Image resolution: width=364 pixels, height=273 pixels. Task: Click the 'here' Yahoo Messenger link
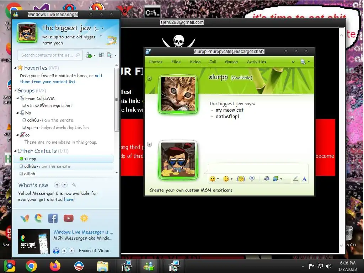[x=69, y=199]
